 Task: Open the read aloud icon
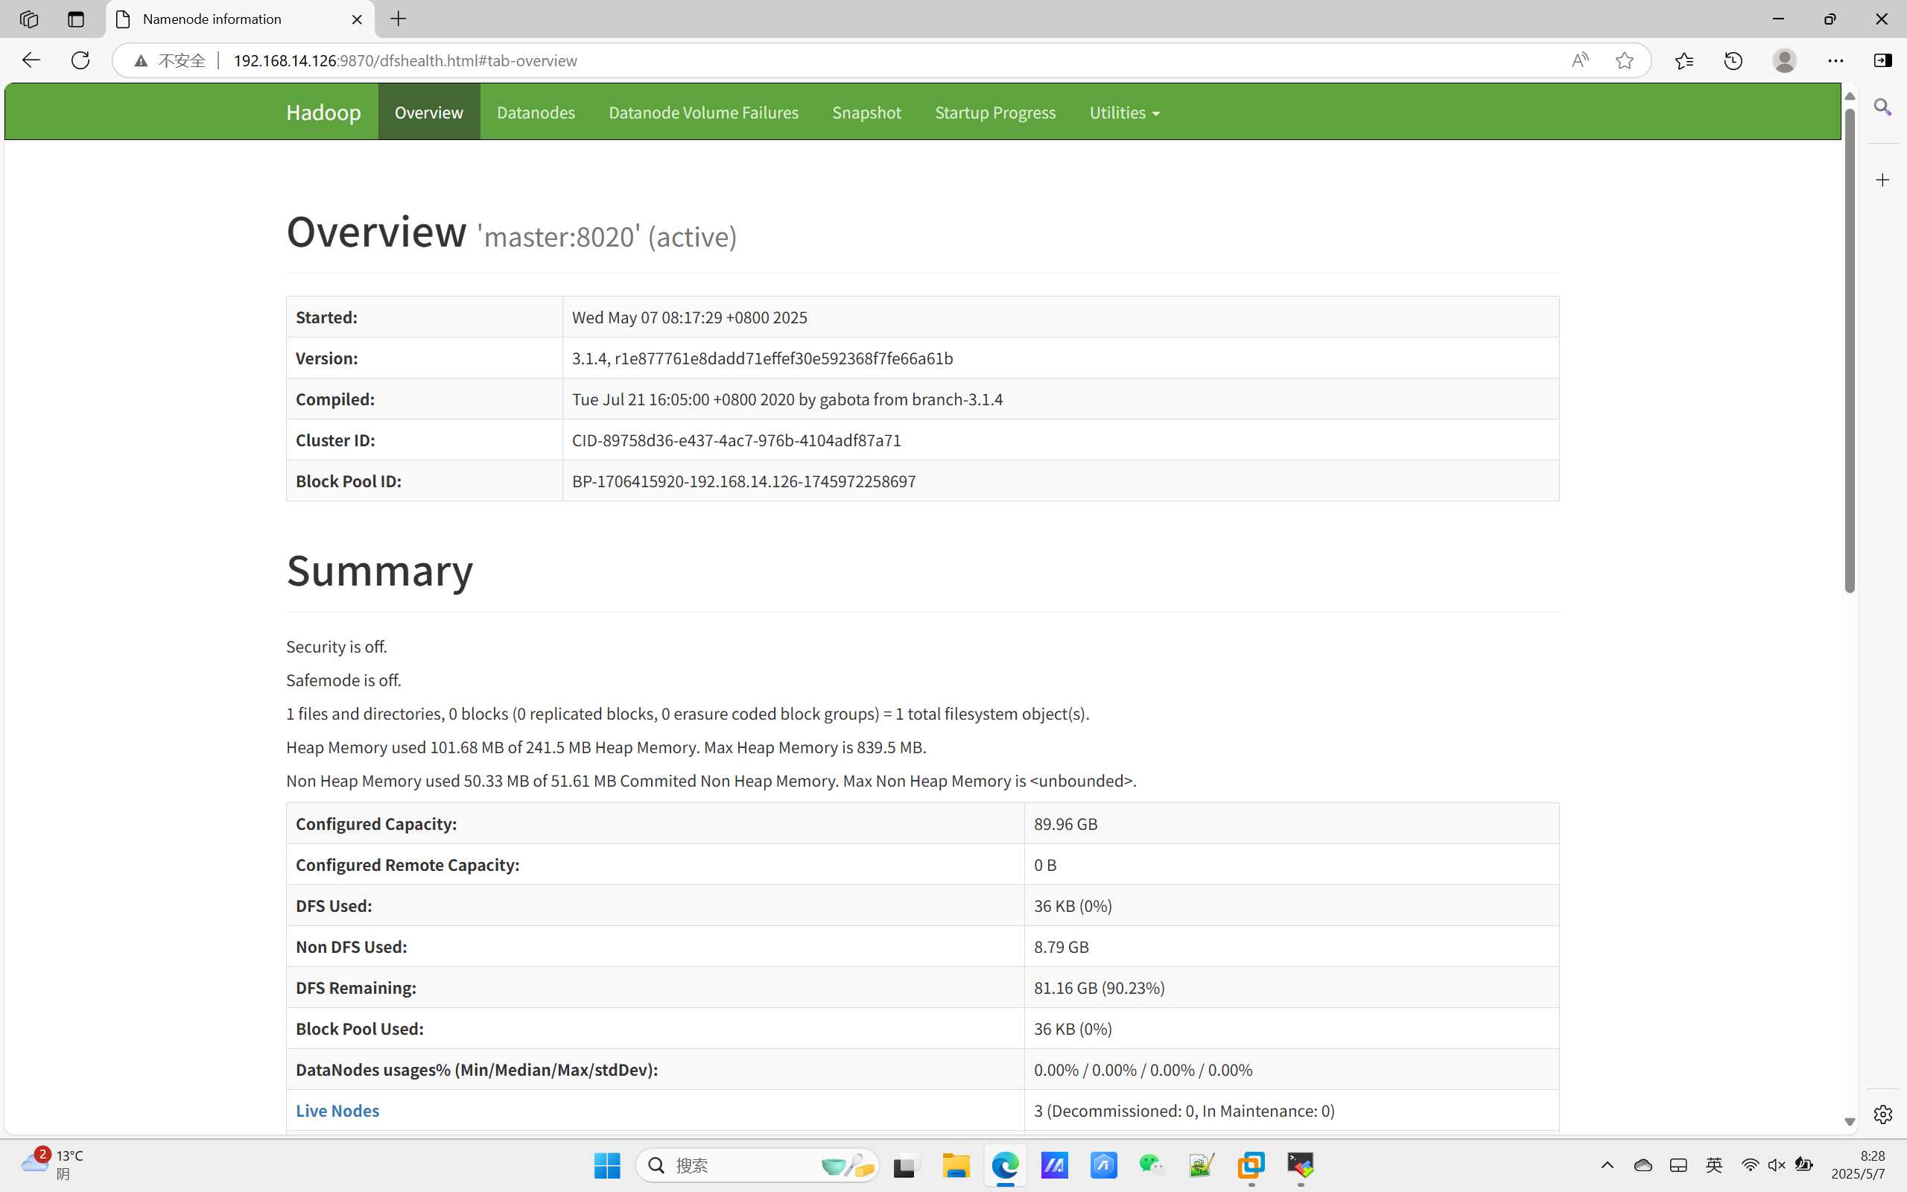(1579, 60)
